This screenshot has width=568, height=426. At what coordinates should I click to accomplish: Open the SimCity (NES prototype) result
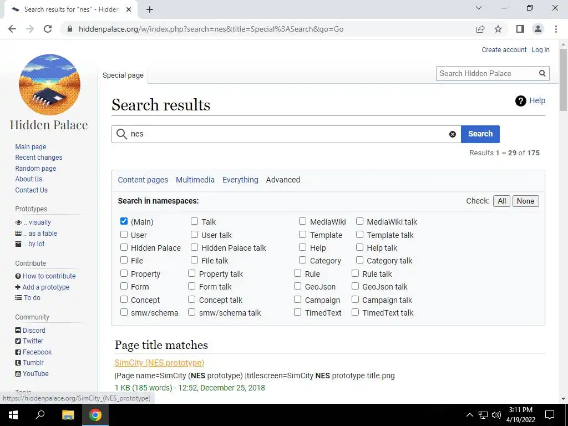point(159,363)
